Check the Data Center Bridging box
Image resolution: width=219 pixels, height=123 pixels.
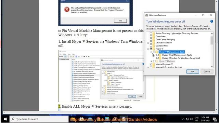click(x=151, y=40)
